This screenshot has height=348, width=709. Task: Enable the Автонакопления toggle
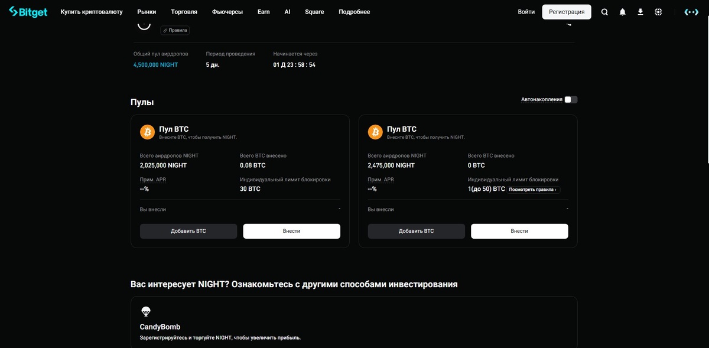tap(571, 99)
